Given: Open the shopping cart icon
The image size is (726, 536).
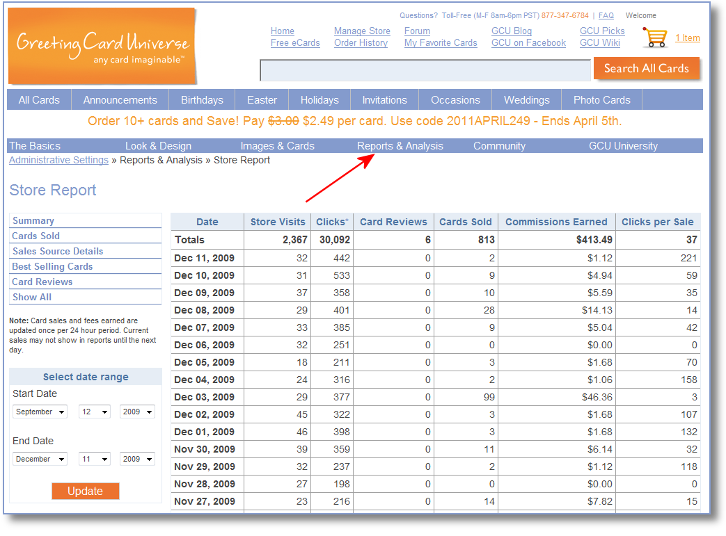Looking at the screenshot, I should (x=655, y=37).
